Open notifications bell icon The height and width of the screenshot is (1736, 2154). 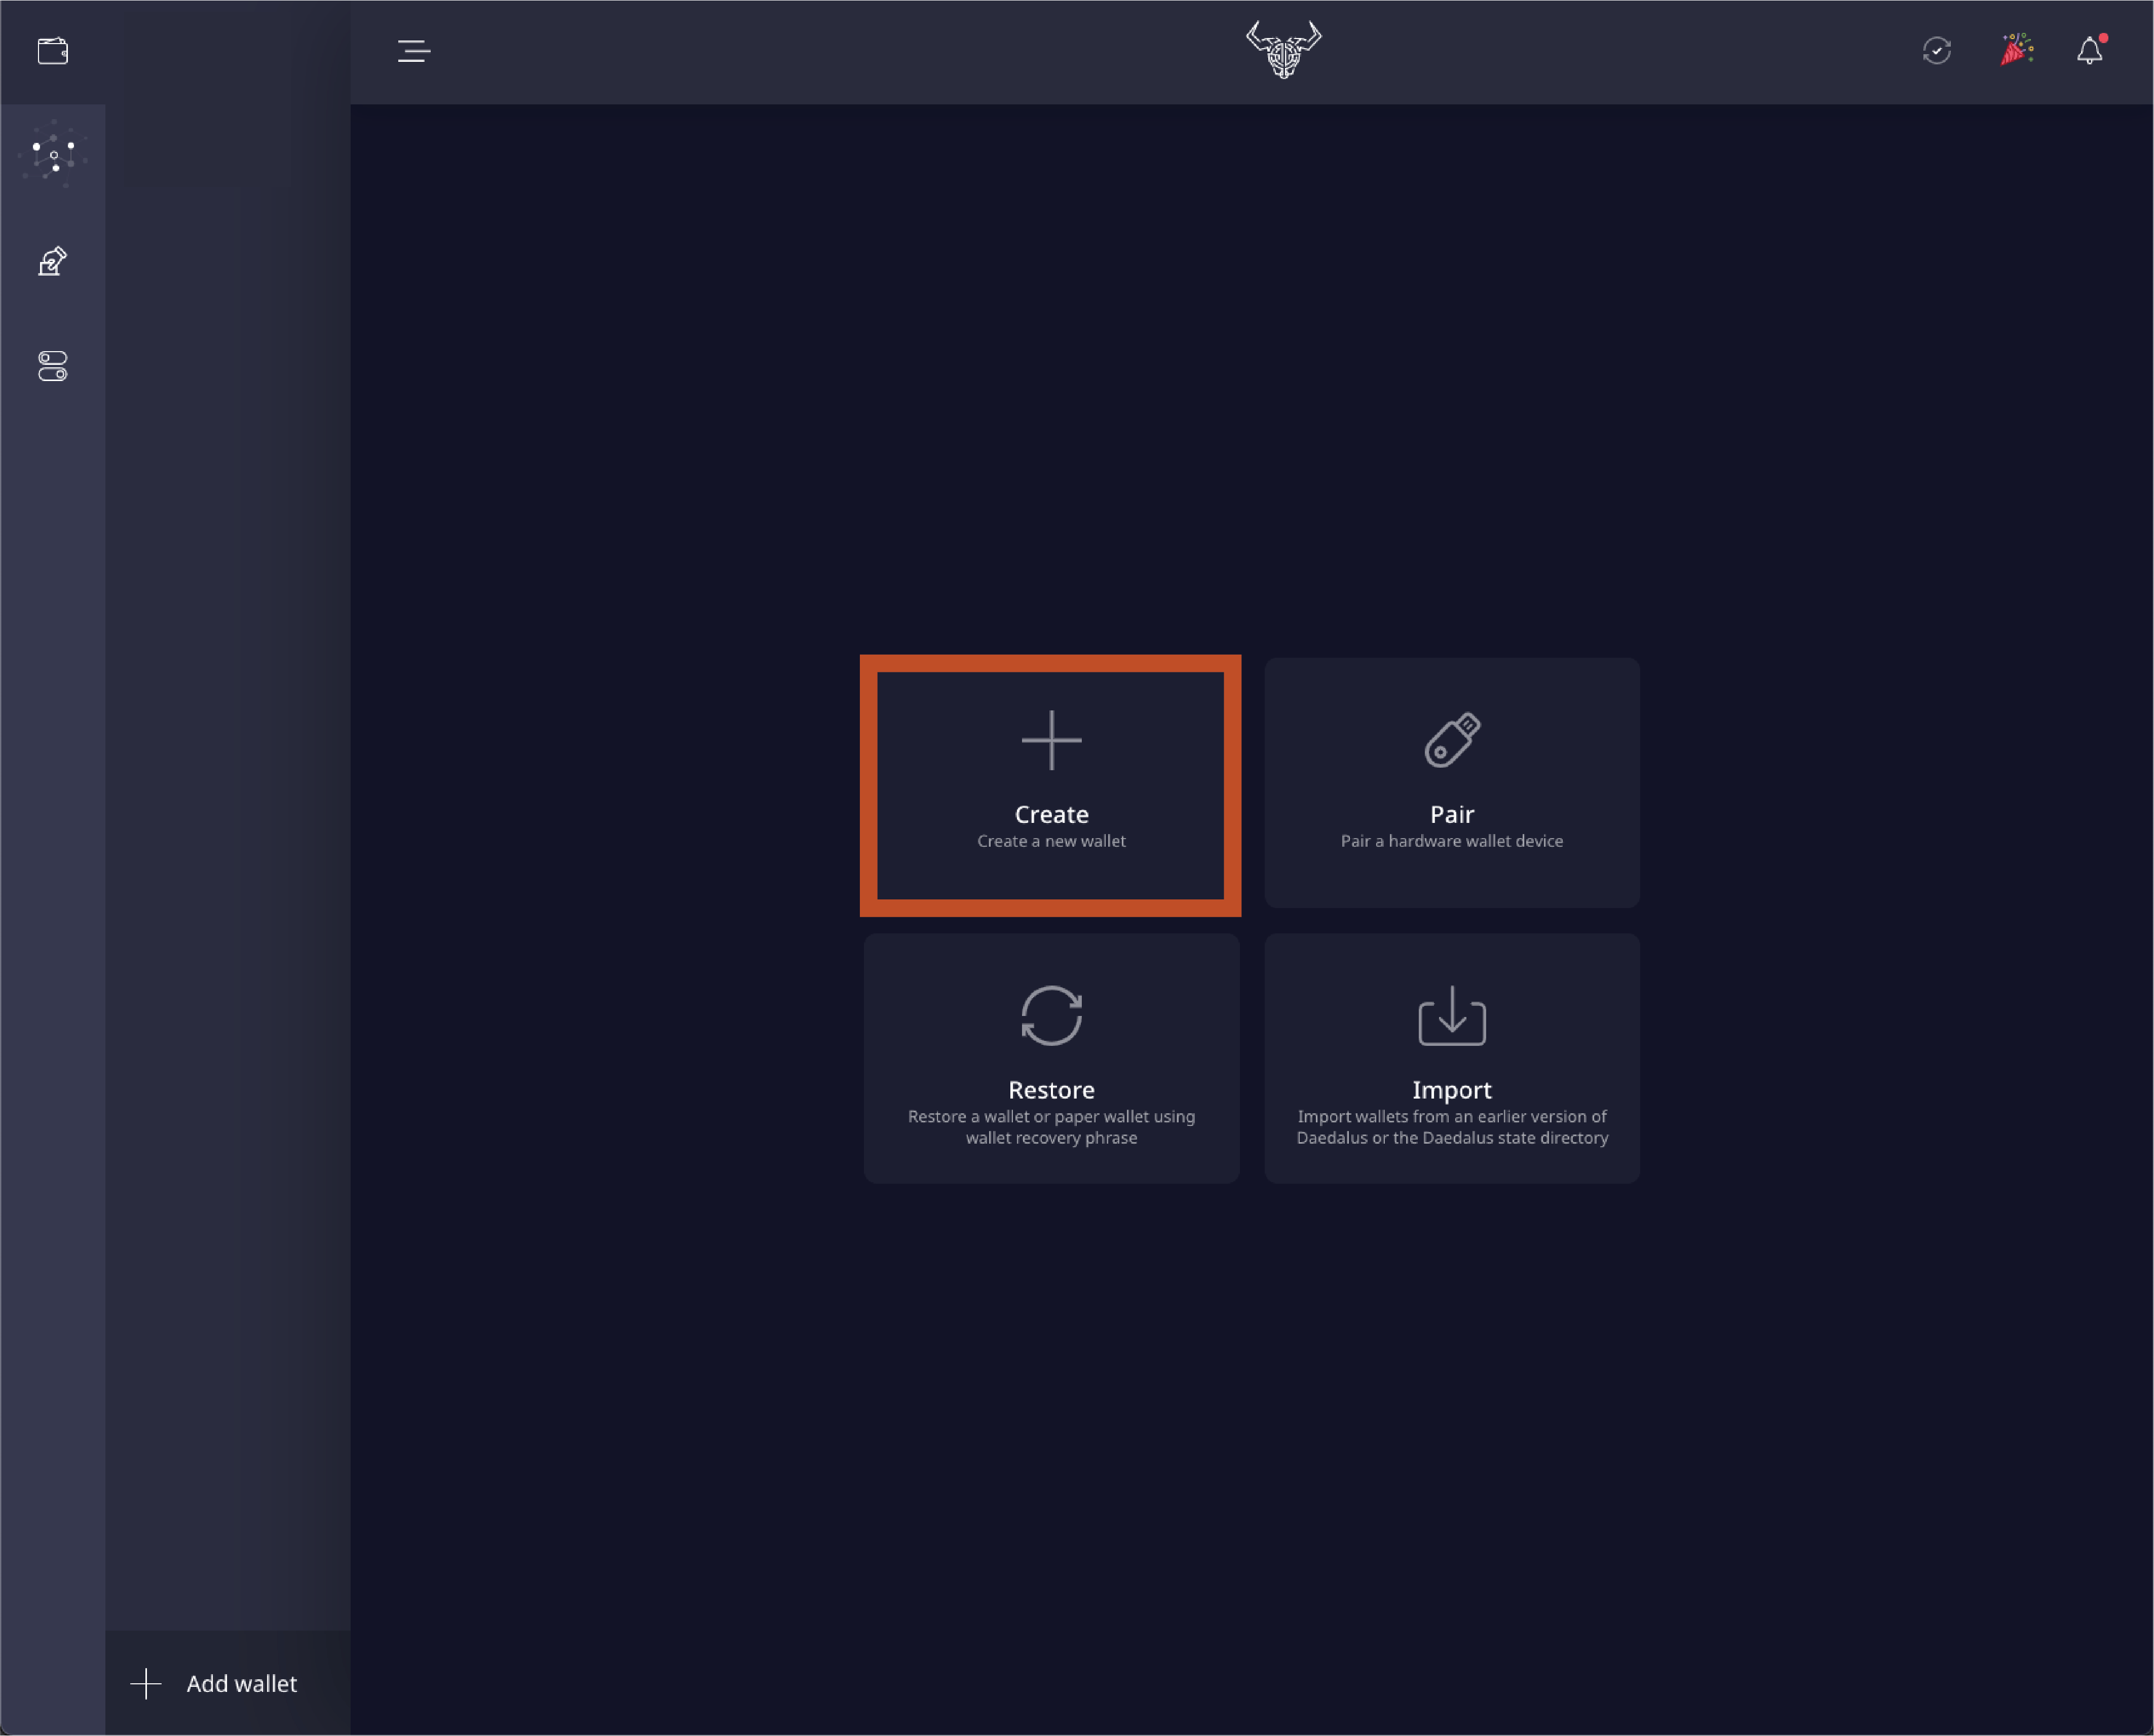[2090, 50]
